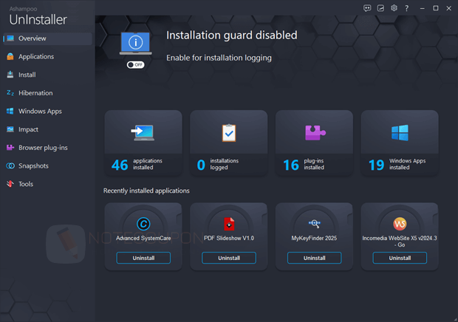This screenshot has height=322, width=458.
Task: Click the Advanced SystemCare app icon
Action: pyautogui.click(x=143, y=224)
